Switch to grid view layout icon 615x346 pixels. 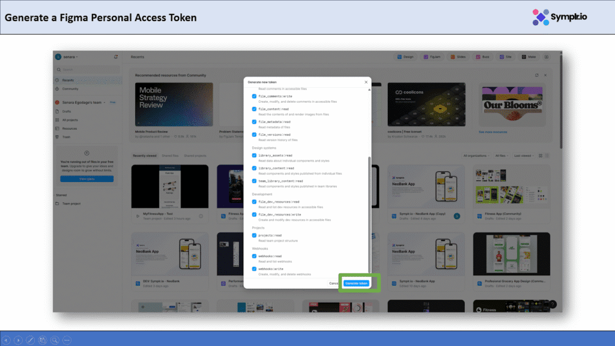(x=540, y=156)
